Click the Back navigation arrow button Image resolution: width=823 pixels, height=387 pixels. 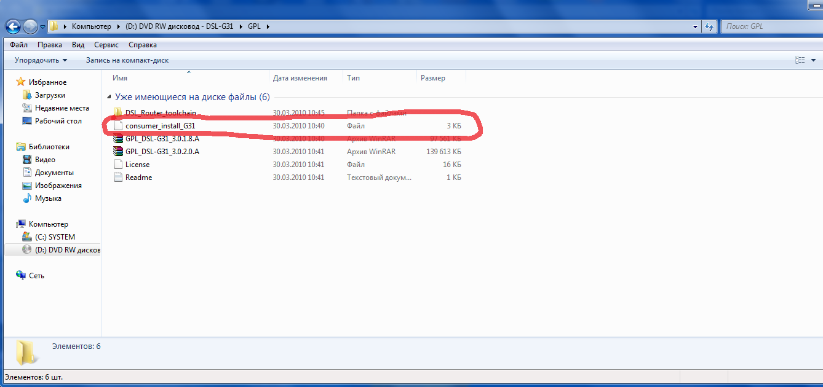pyautogui.click(x=13, y=26)
